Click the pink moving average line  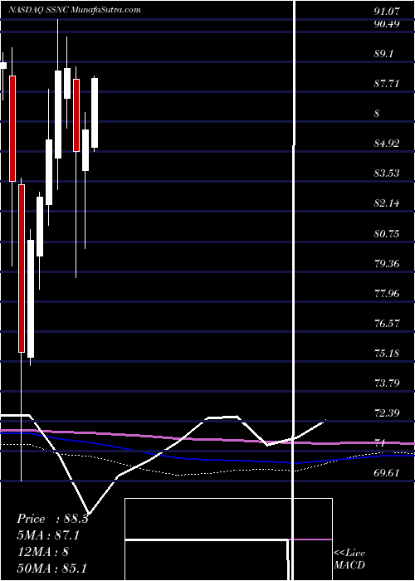(x=207, y=439)
